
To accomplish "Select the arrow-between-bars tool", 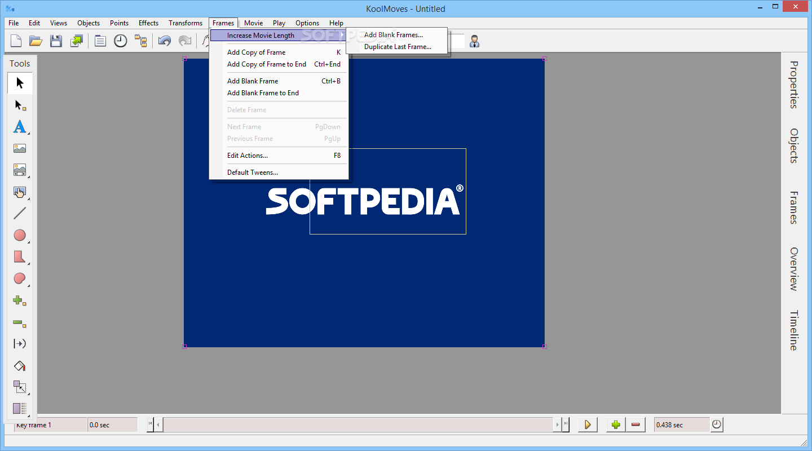I will 20,344.
